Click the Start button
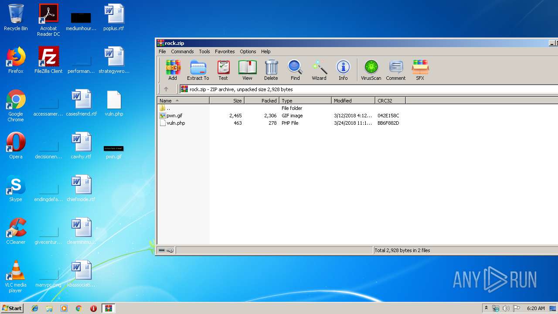This screenshot has height=314, width=558. click(12, 308)
